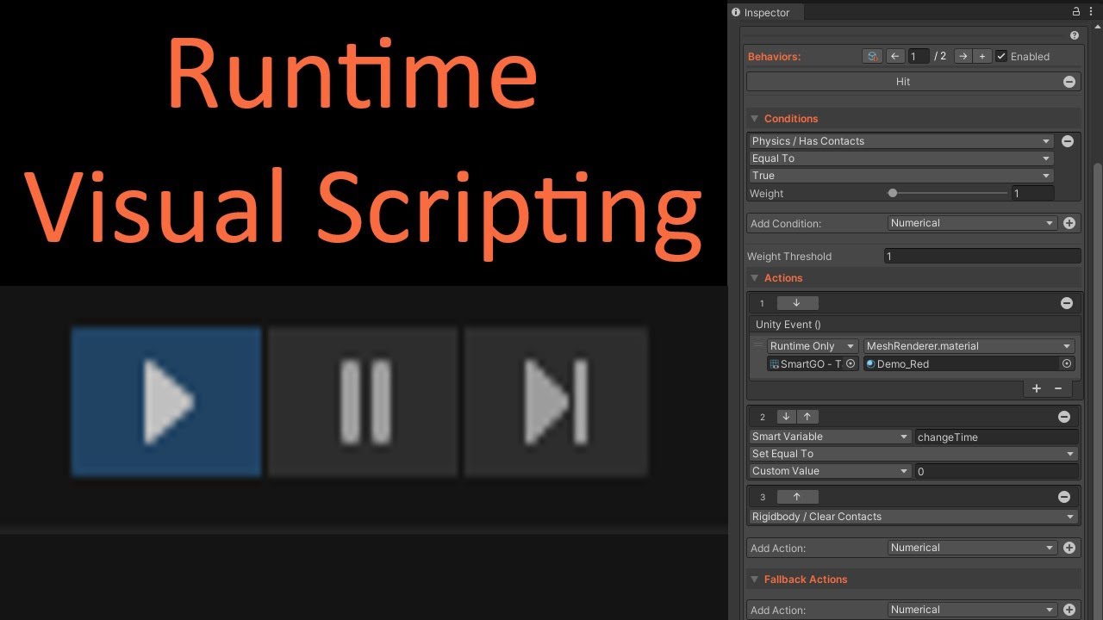Move action 2 up
Viewport: 1103px width, 620px height.
[807, 417]
